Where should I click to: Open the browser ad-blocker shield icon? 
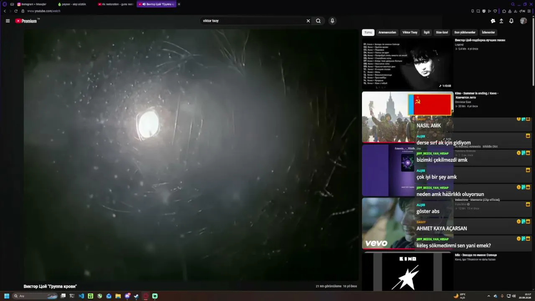(x=484, y=11)
